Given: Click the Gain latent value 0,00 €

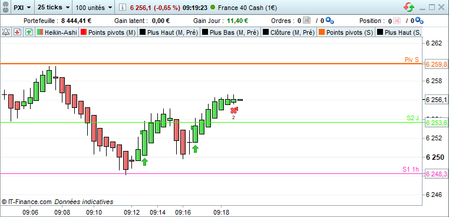Looking at the screenshot, I should tap(161, 21).
